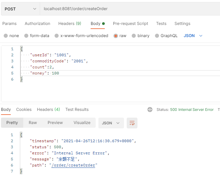This screenshot has width=220, height=183.
Task: Click the "timestamp" value in response
Action: click(98, 141)
